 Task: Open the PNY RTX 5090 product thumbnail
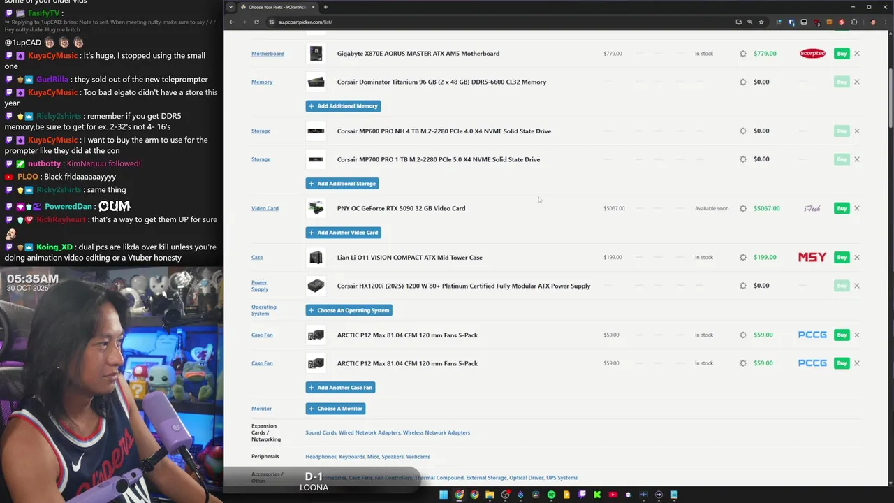pos(316,208)
